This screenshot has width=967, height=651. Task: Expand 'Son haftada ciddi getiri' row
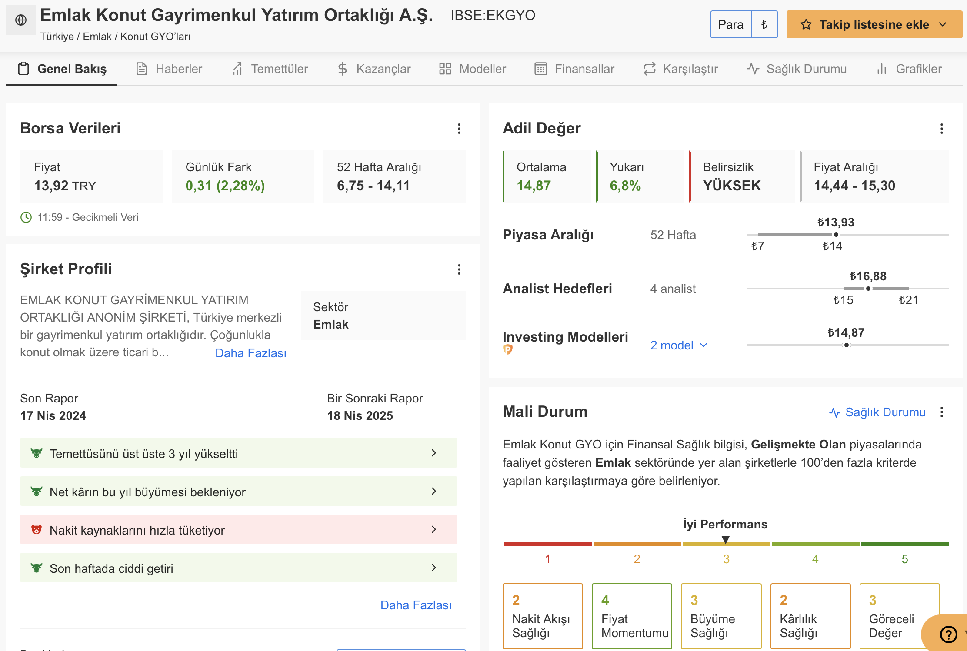[x=238, y=568]
